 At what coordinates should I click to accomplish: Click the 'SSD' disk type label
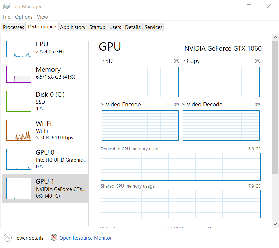tap(40, 102)
